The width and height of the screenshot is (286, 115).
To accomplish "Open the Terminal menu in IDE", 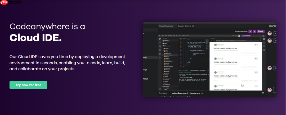I will 184,36.
